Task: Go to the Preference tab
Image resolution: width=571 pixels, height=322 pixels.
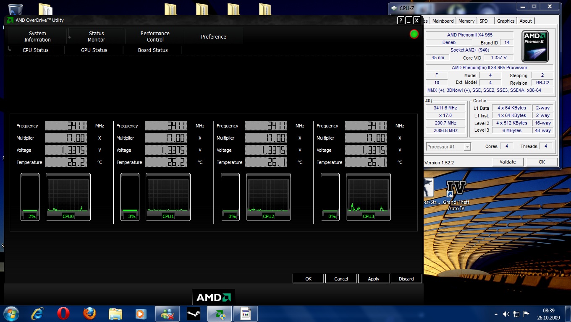Action: [x=213, y=36]
